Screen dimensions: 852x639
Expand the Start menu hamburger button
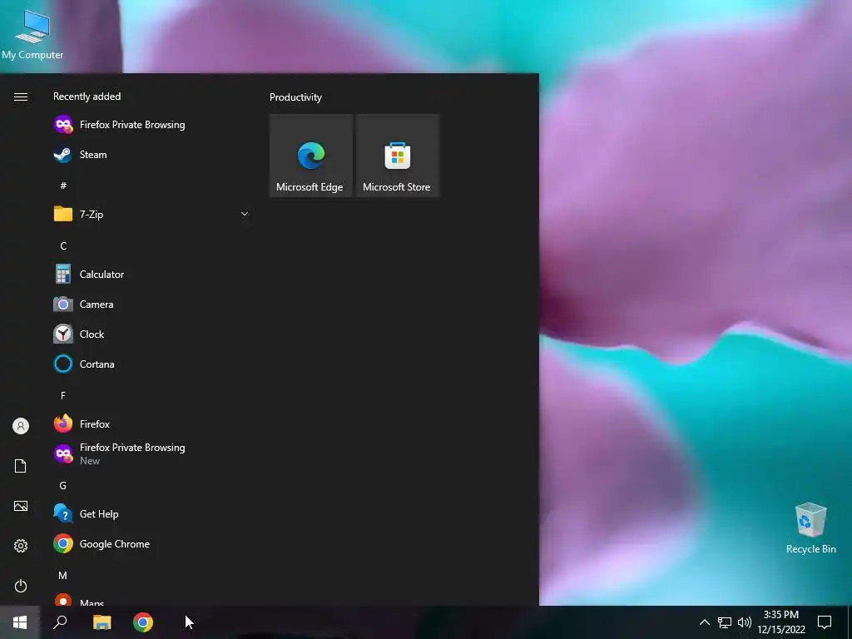click(x=21, y=97)
